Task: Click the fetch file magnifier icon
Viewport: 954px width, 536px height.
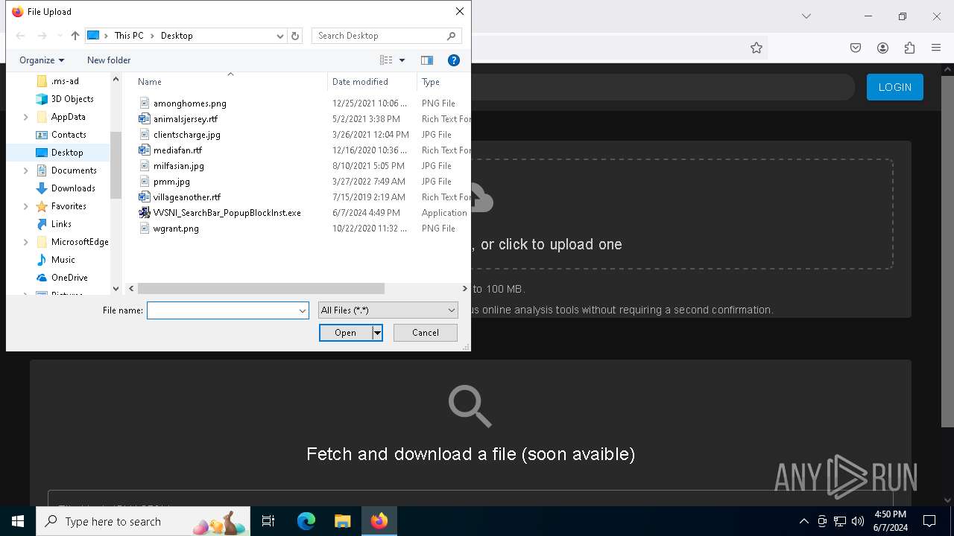Action: (470, 406)
